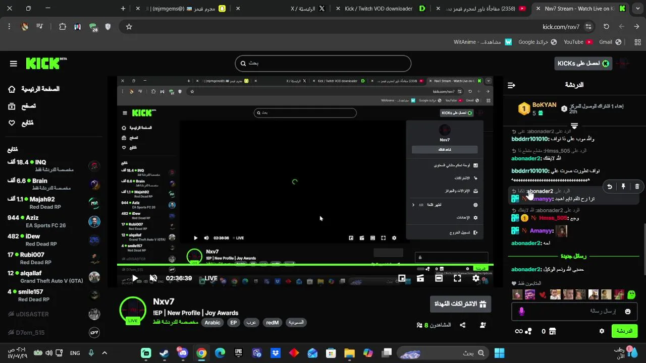Viewport: 646px width, 363px height.
Task: Play the Kick stream video
Action: coord(135,278)
